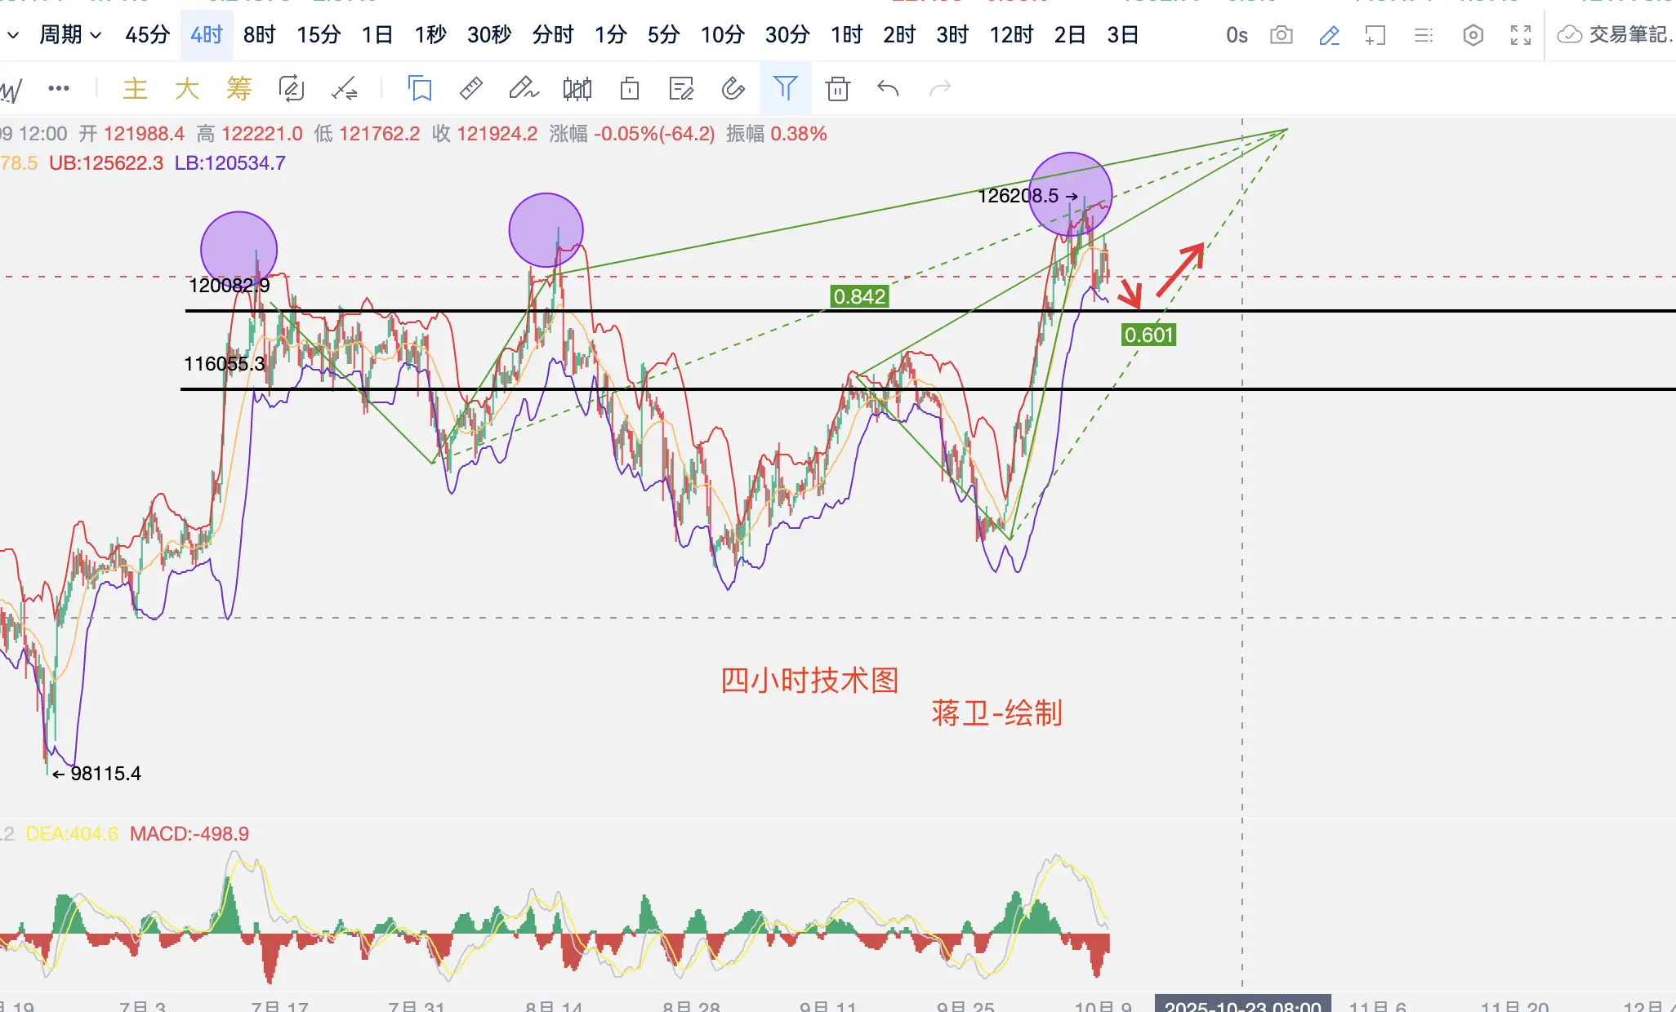Select the ruler measurement tool
This screenshot has height=1012, width=1676.
pos(471,88)
